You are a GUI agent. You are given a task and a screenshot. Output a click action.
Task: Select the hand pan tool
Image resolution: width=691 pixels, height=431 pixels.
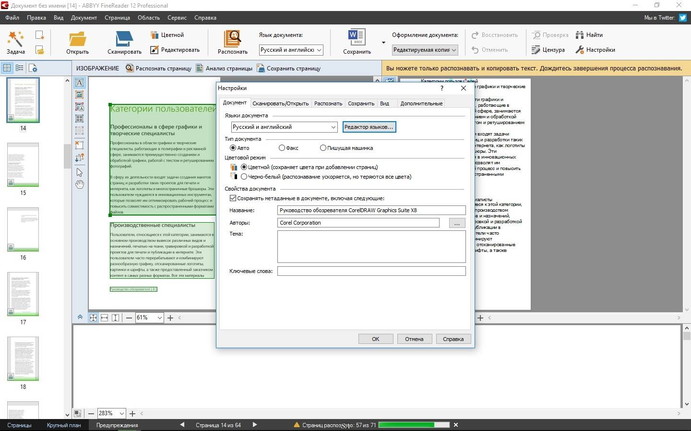pos(80,184)
